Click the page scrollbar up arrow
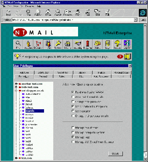The image size is (148, 162). [145, 25]
